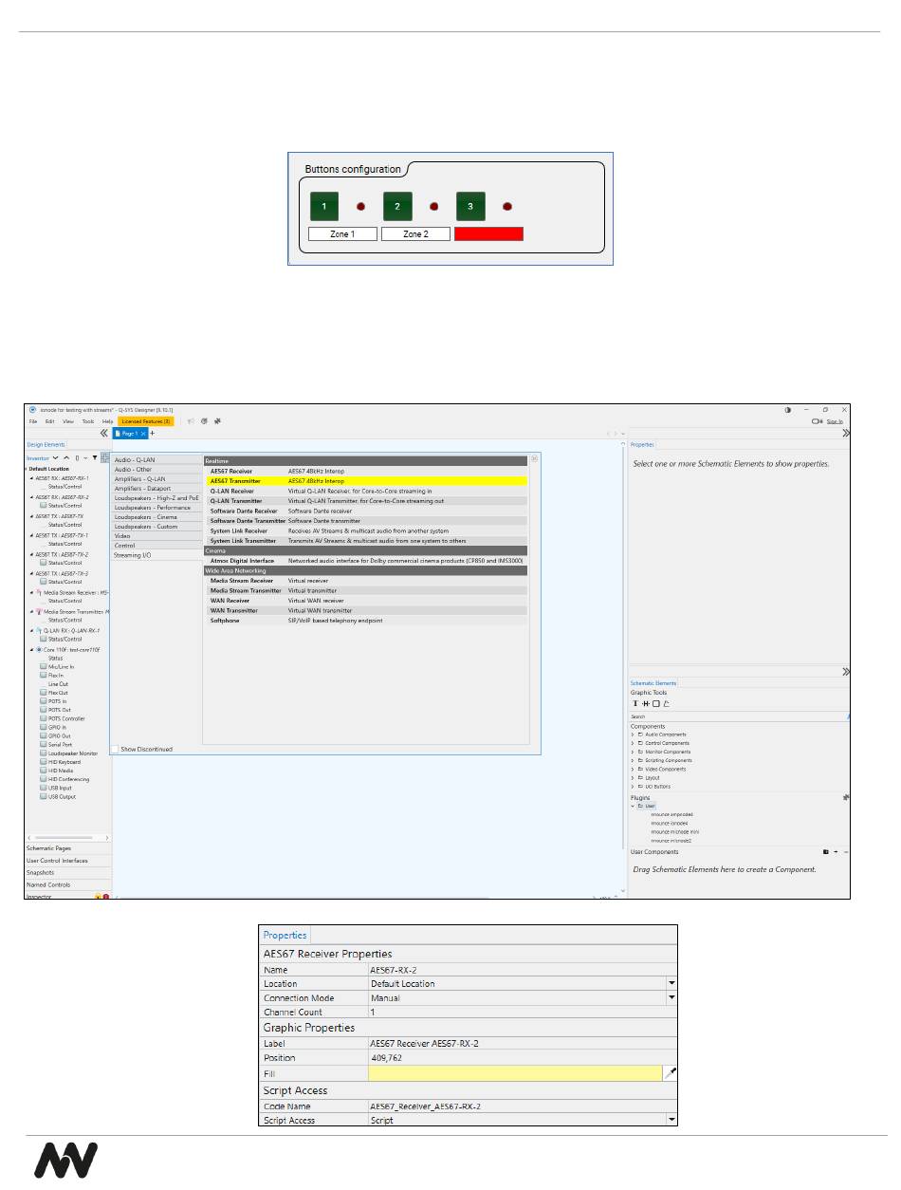Viewport: 901px width, 1190px height.
Task: Click the yellow Fill color swatch
Action: click(x=515, y=1073)
